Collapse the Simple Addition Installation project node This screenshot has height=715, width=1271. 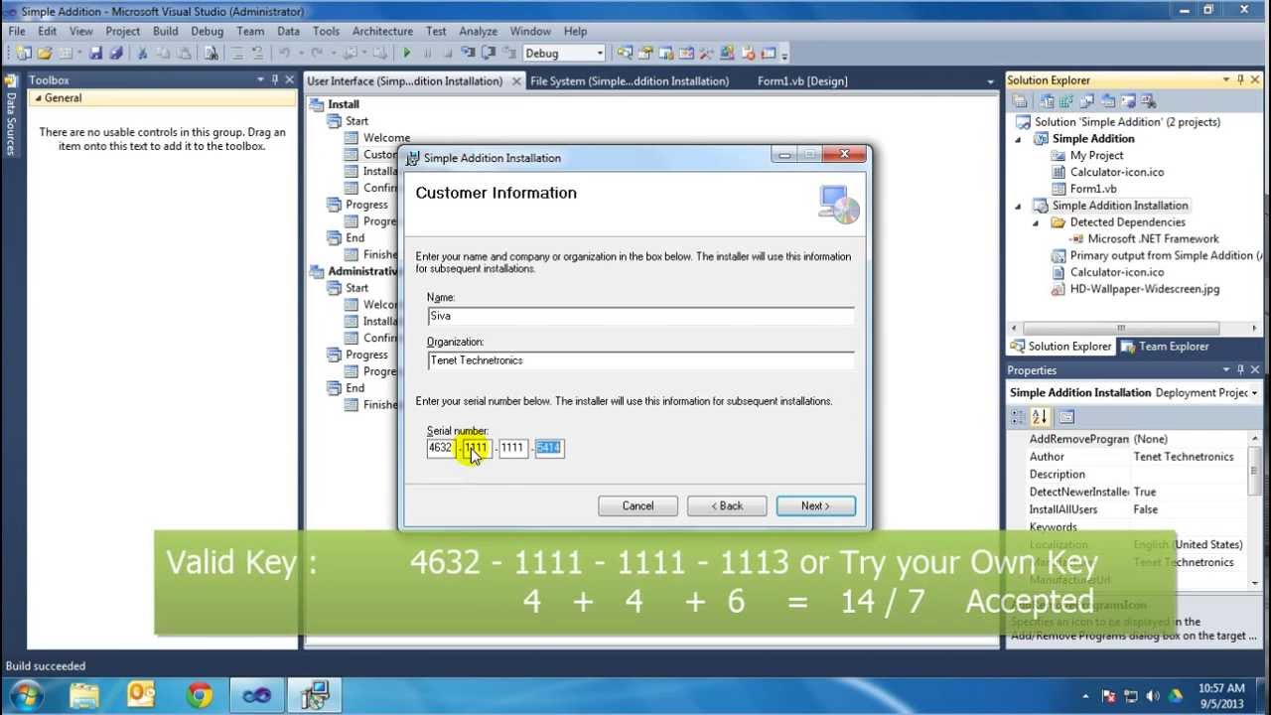[1018, 206]
